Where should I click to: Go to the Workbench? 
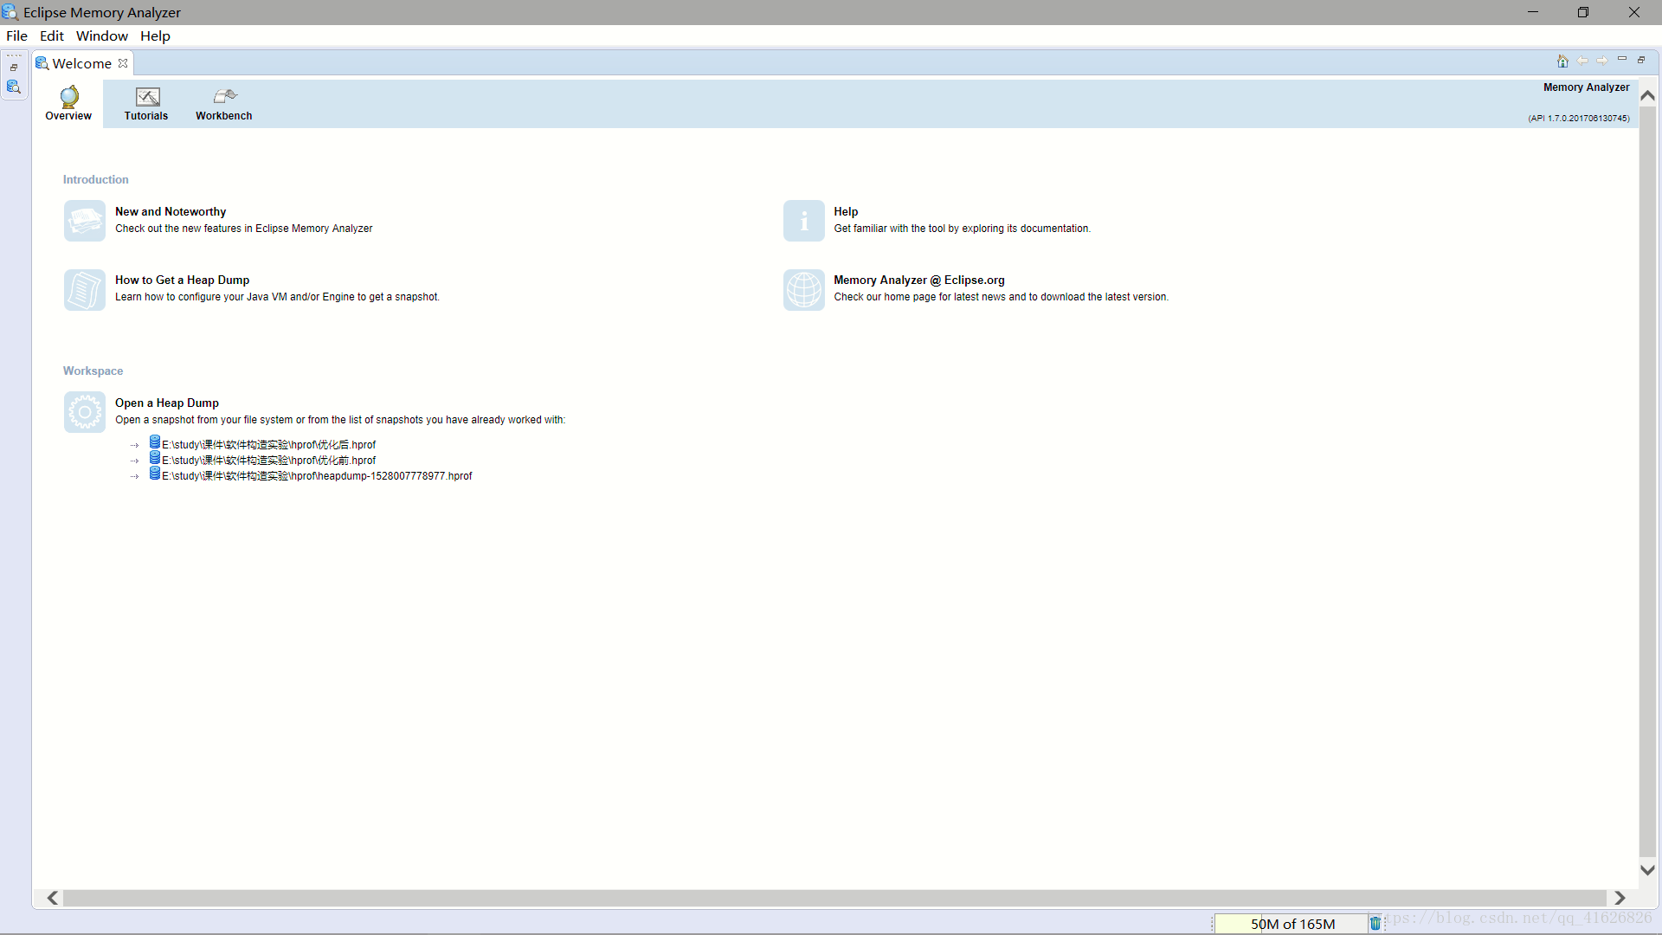pos(224,104)
